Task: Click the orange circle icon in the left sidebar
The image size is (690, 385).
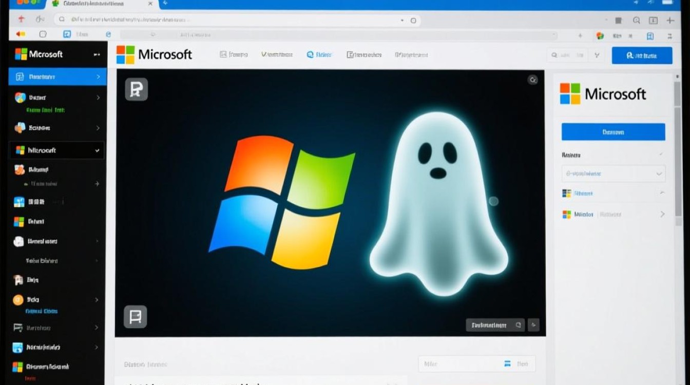Action: click(18, 300)
